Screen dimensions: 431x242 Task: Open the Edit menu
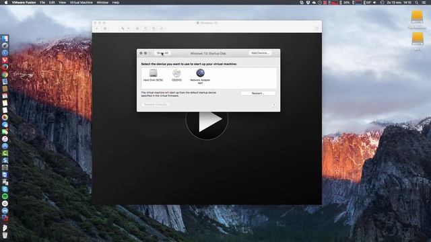coord(52,3)
